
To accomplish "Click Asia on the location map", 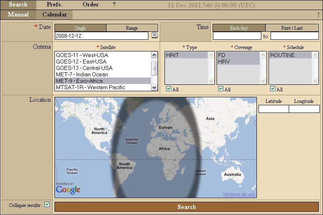I will [210, 119].
